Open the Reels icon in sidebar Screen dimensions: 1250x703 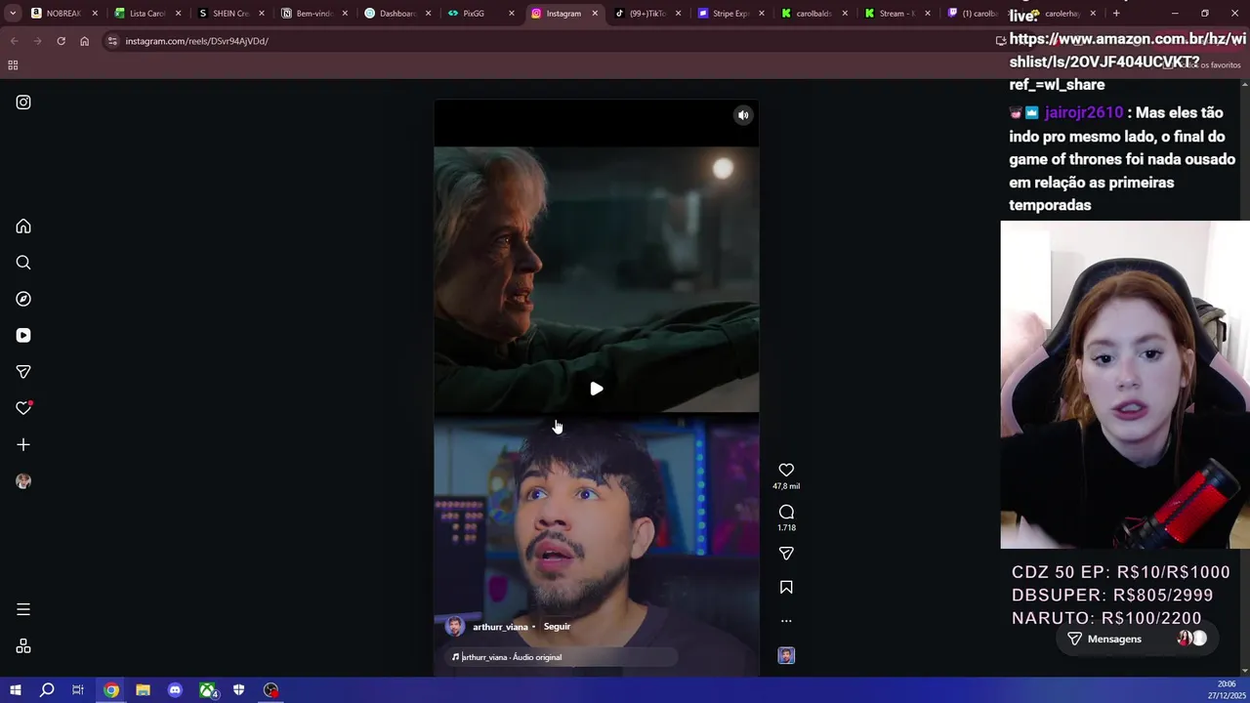click(23, 335)
